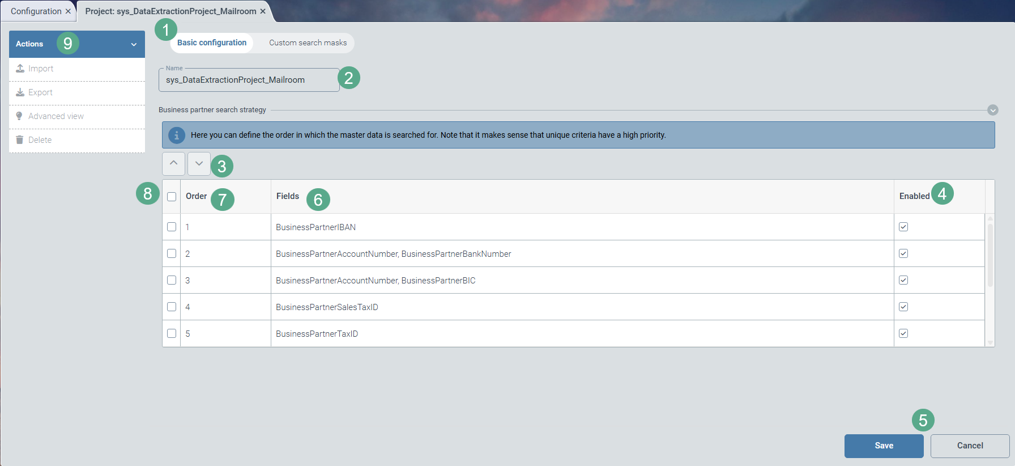This screenshot has width=1015, height=466.
Task: Click the Export download icon
Action: coord(20,92)
